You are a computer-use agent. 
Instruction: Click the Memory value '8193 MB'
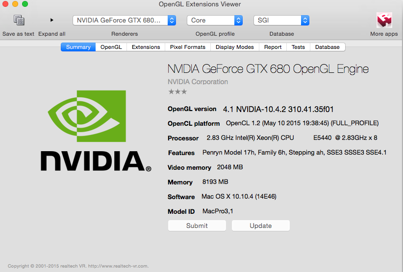point(215,182)
